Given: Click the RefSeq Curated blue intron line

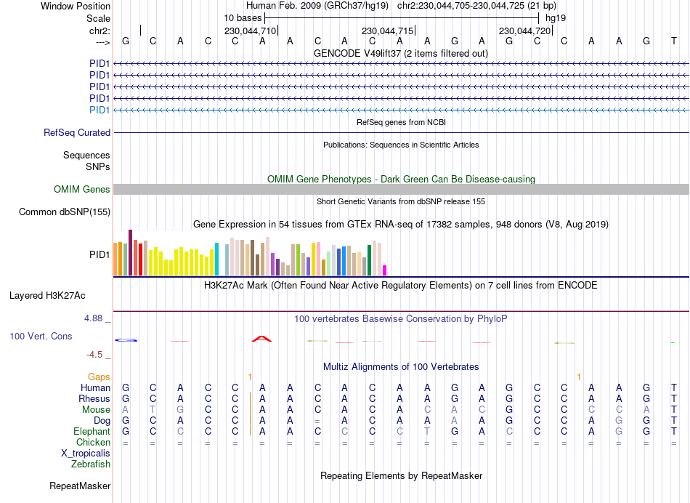Looking at the screenshot, I should 401,132.
